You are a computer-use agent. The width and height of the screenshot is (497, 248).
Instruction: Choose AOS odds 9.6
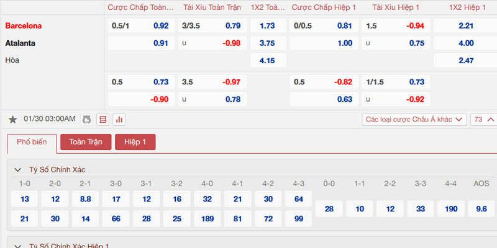coord(481,209)
